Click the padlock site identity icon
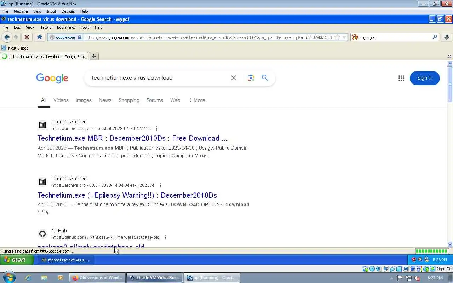 pyautogui.click(x=80, y=37)
